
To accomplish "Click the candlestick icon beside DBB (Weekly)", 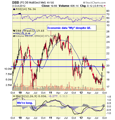I will 14,31.
